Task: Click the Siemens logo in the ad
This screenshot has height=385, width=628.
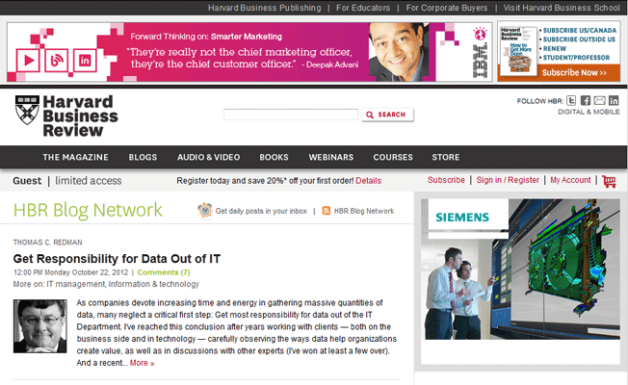Action: tap(462, 217)
